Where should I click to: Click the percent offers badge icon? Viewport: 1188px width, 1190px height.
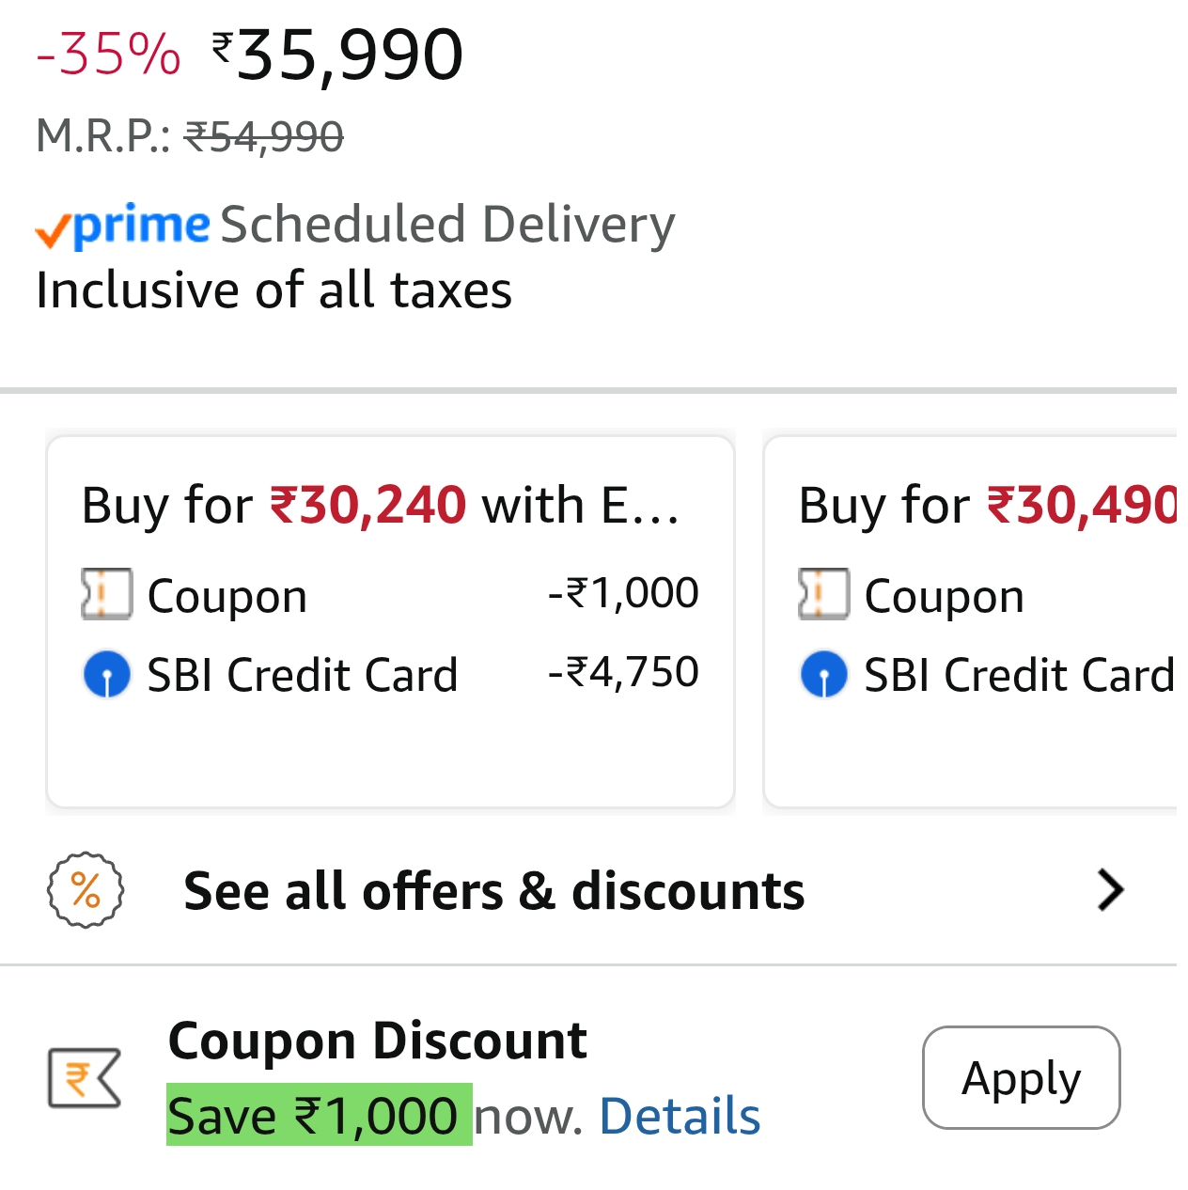tap(86, 890)
